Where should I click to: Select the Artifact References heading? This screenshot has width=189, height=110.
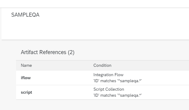47,52
